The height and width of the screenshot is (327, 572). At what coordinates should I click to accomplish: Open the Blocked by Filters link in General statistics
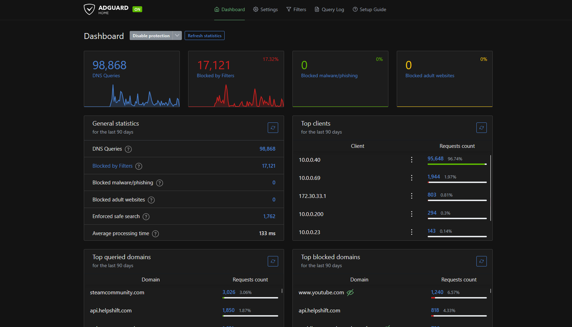point(112,166)
